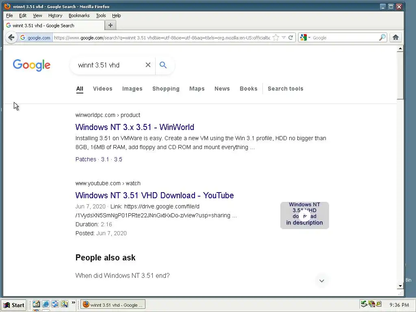Click the Google logo
416x312 pixels.
(32, 65)
